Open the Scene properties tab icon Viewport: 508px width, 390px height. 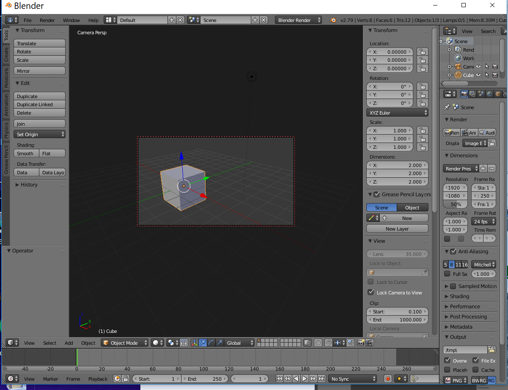click(481, 94)
